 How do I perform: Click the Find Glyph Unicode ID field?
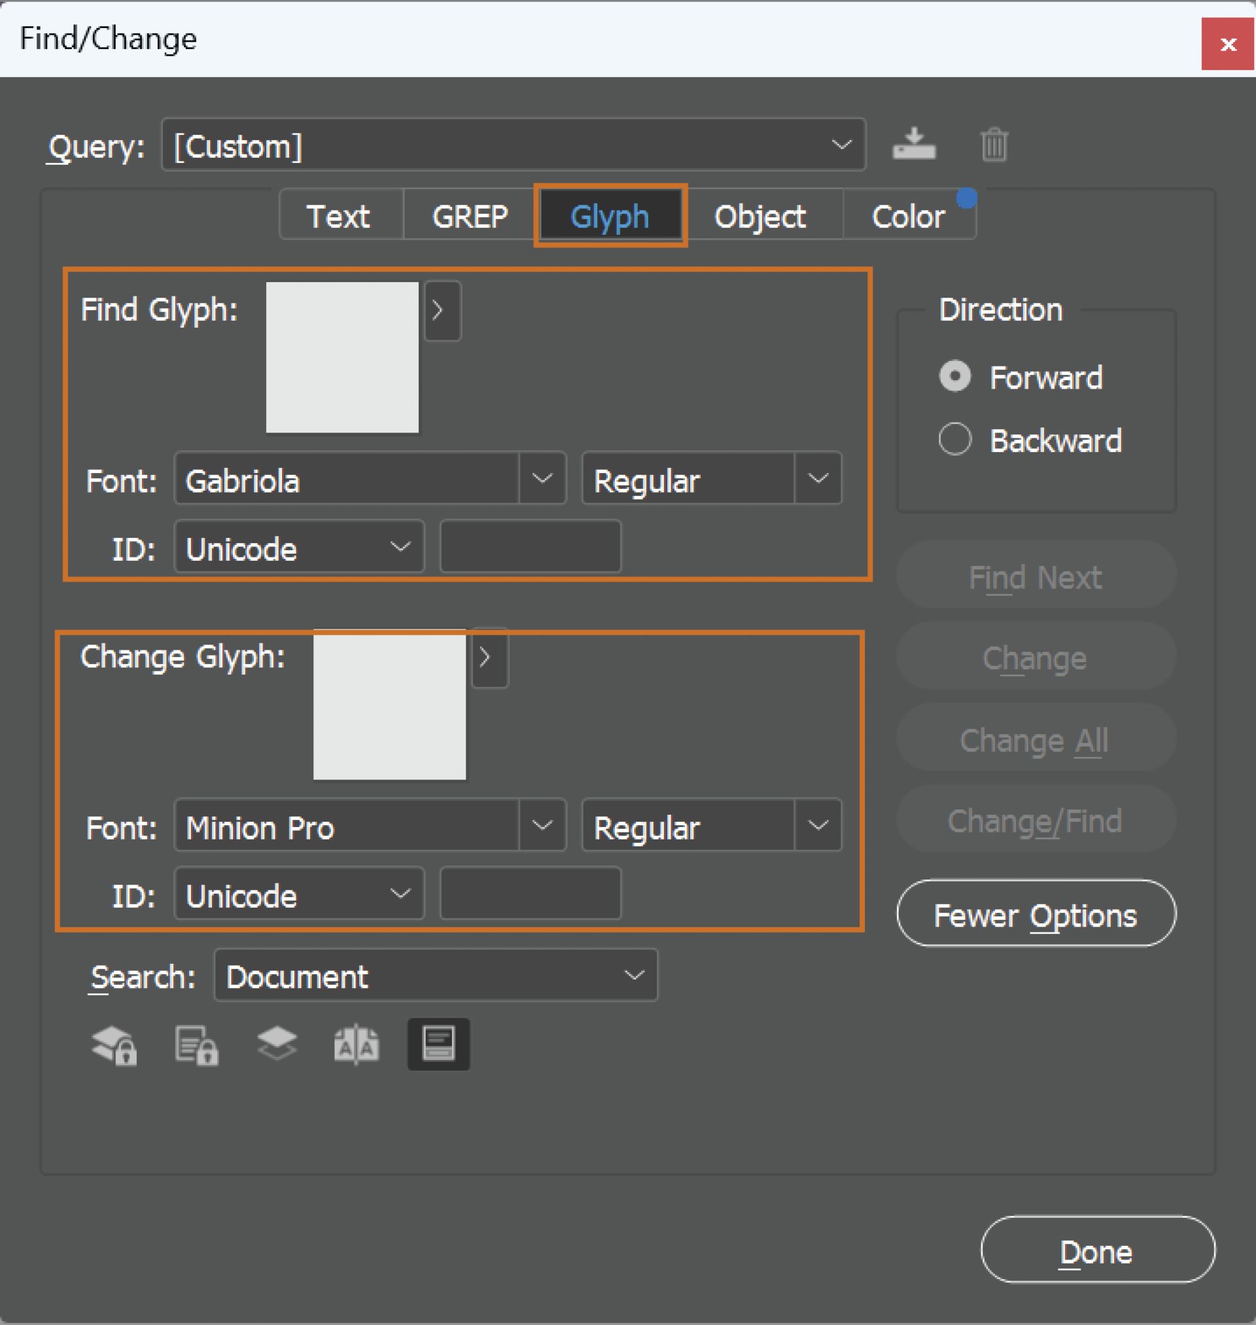531,547
